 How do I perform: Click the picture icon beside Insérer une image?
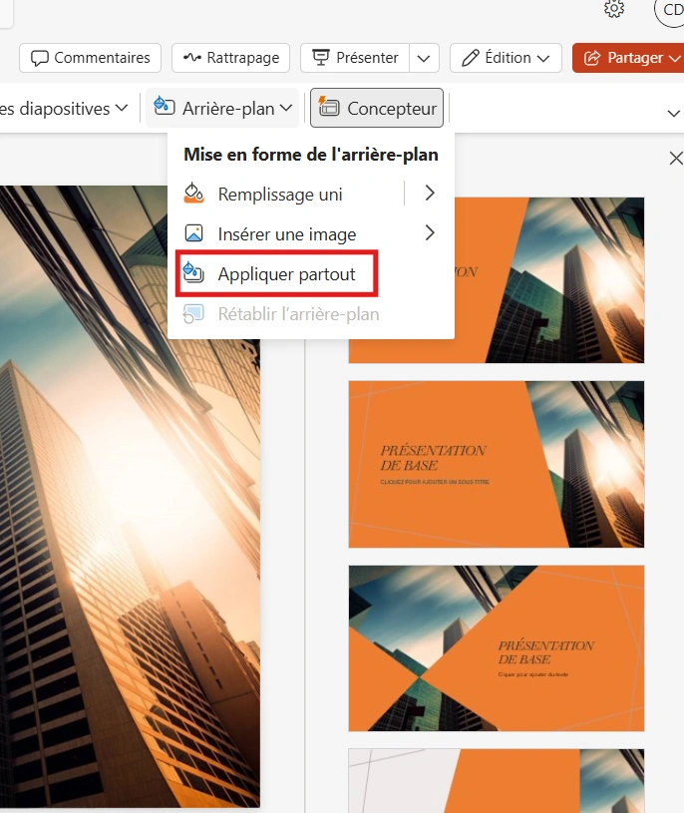194,234
